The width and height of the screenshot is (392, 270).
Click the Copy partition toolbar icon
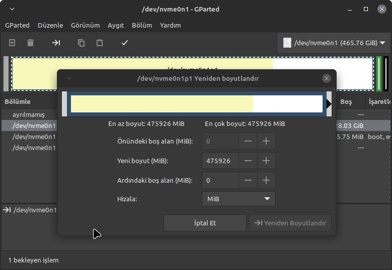click(81, 43)
